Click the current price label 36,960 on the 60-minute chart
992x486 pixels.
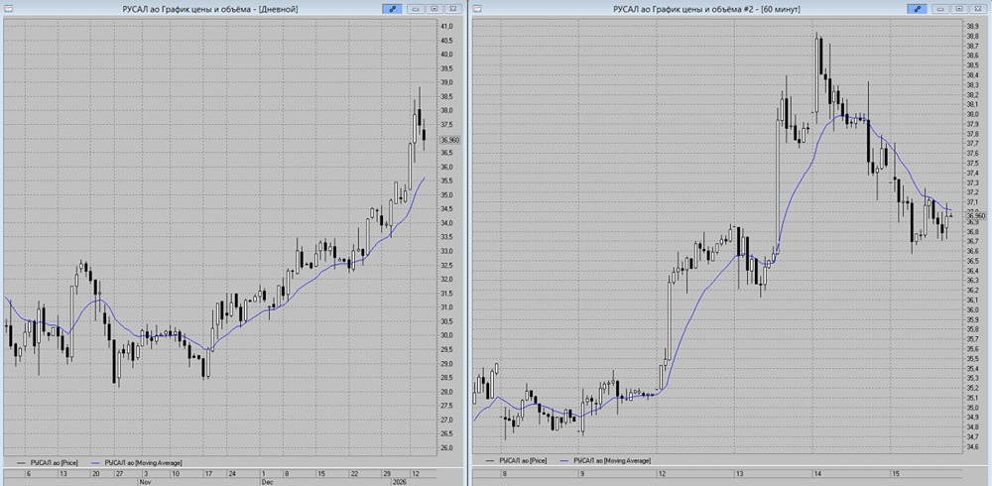click(x=976, y=216)
